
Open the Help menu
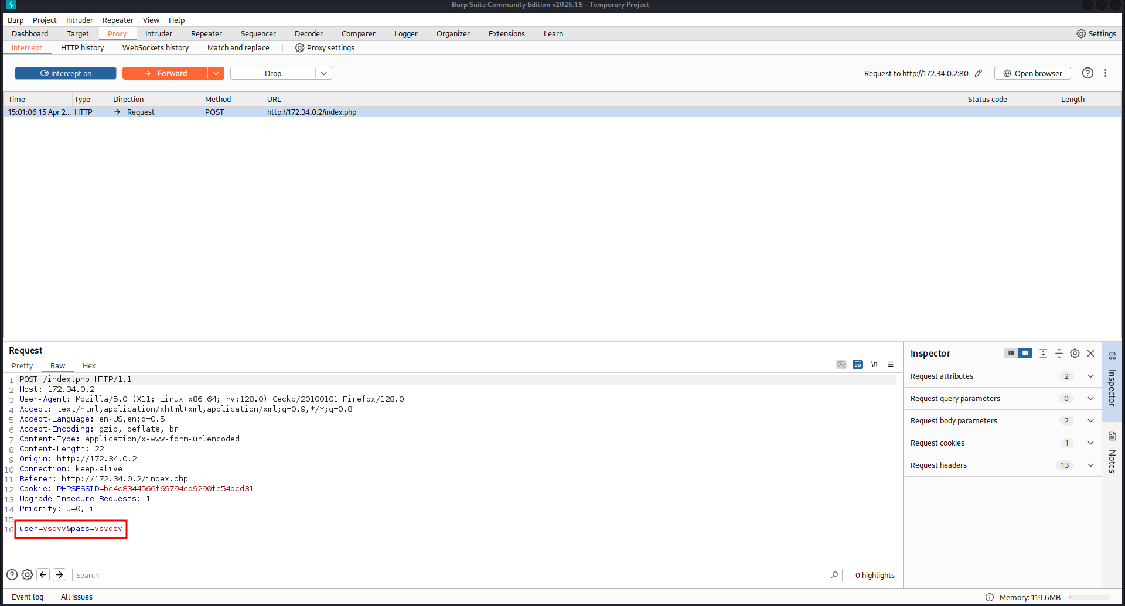[176, 20]
